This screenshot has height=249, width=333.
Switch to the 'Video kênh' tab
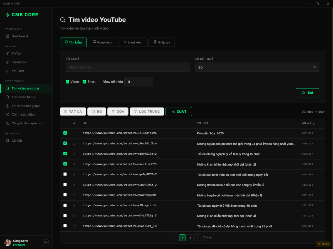[x=102, y=42]
